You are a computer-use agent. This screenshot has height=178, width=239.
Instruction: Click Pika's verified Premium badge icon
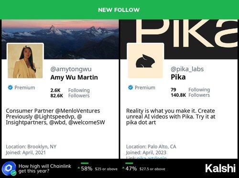pyautogui.click(x=130, y=87)
